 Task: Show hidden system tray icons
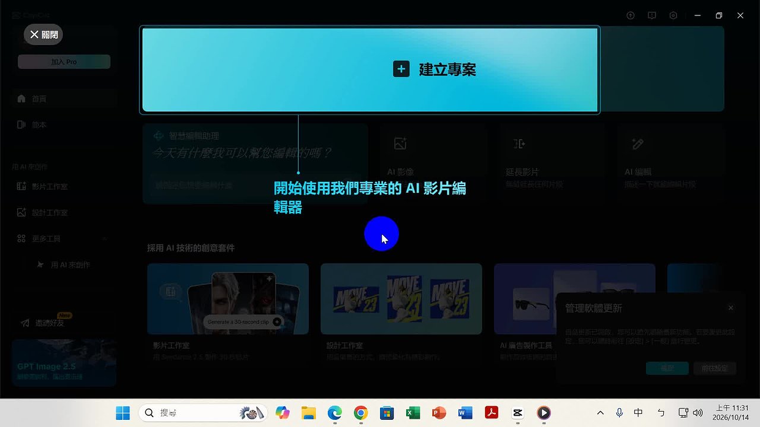600,413
